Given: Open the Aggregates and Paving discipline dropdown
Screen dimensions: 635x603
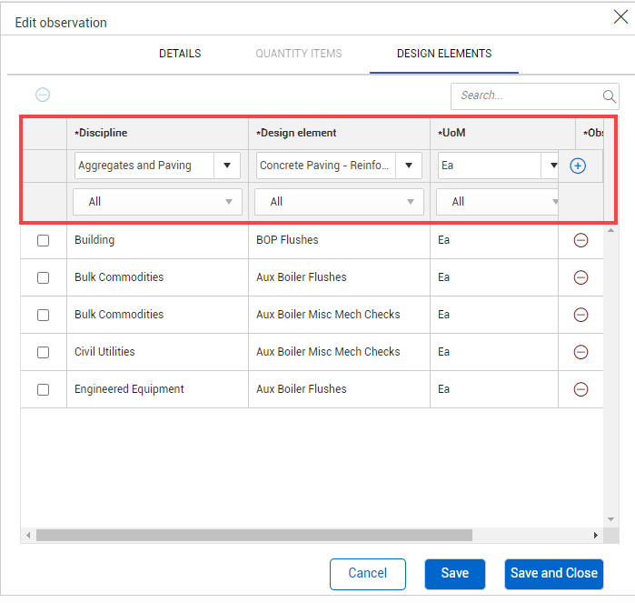Looking at the screenshot, I should (x=226, y=166).
